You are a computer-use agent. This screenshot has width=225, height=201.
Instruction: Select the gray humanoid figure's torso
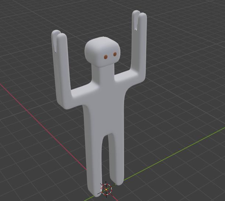106,109
